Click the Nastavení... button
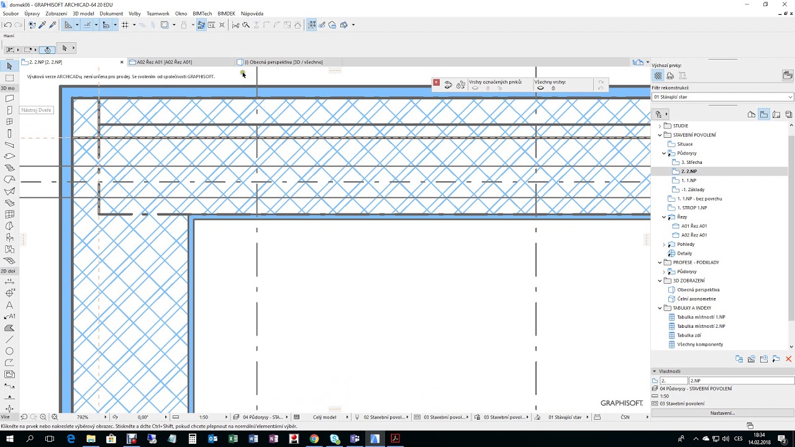Image resolution: width=795 pixels, height=447 pixels. point(723,413)
